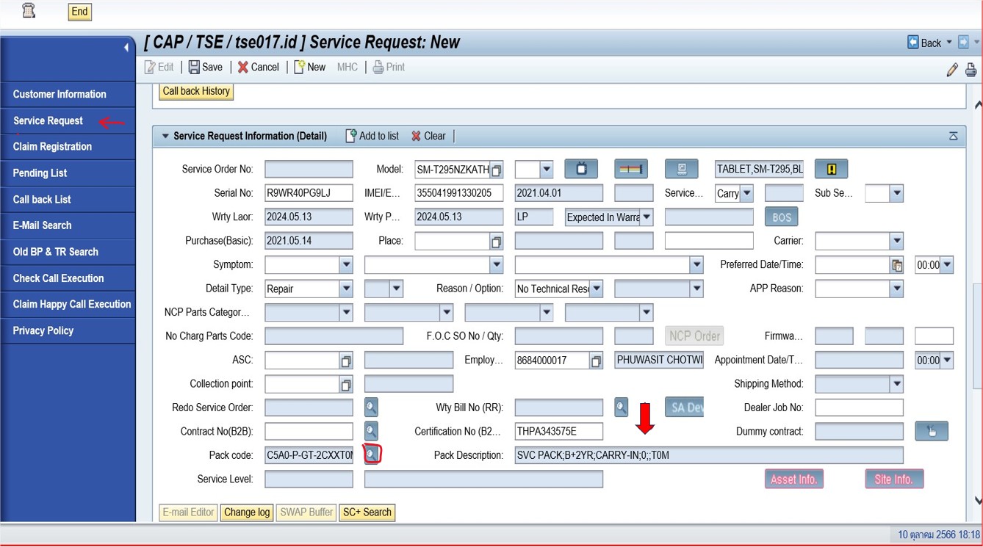This screenshot has height=547, width=983.
Task: Click the End button at top
Action: click(79, 11)
